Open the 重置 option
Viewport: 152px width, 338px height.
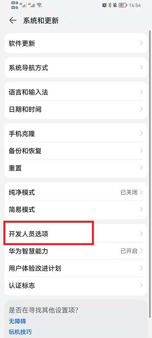(x=76, y=168)
